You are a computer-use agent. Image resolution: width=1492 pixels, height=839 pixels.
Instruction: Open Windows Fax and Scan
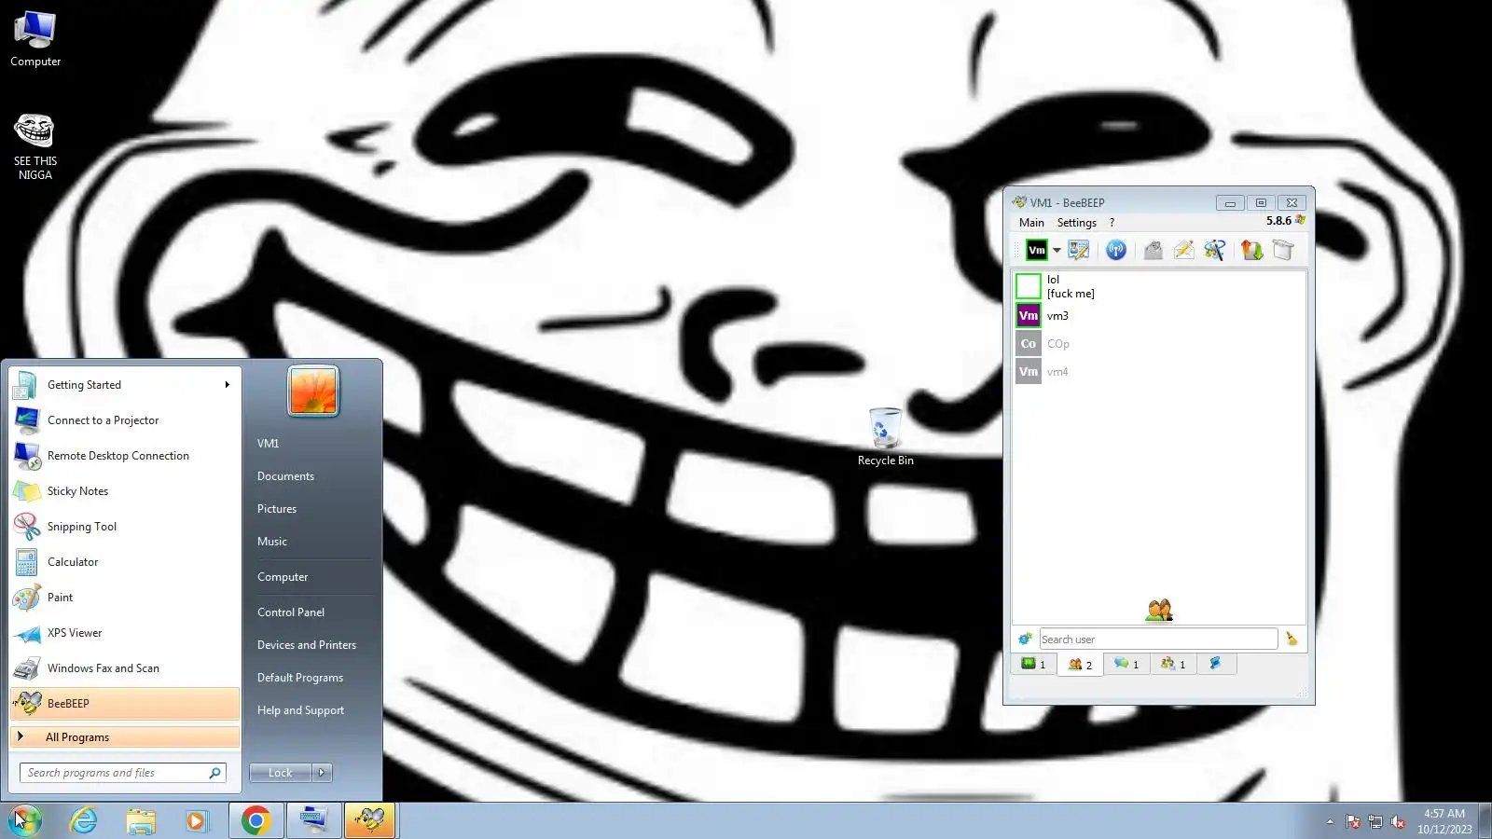click(124, 668)
